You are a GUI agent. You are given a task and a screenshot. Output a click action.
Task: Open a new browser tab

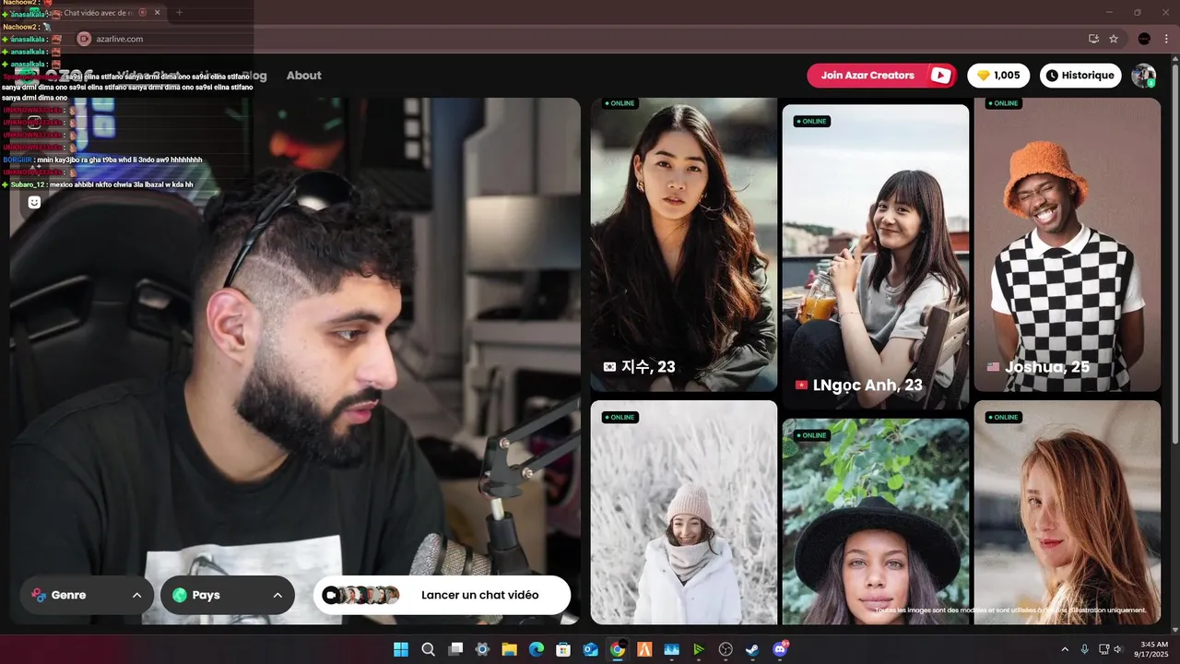click(x=179, y=13)
